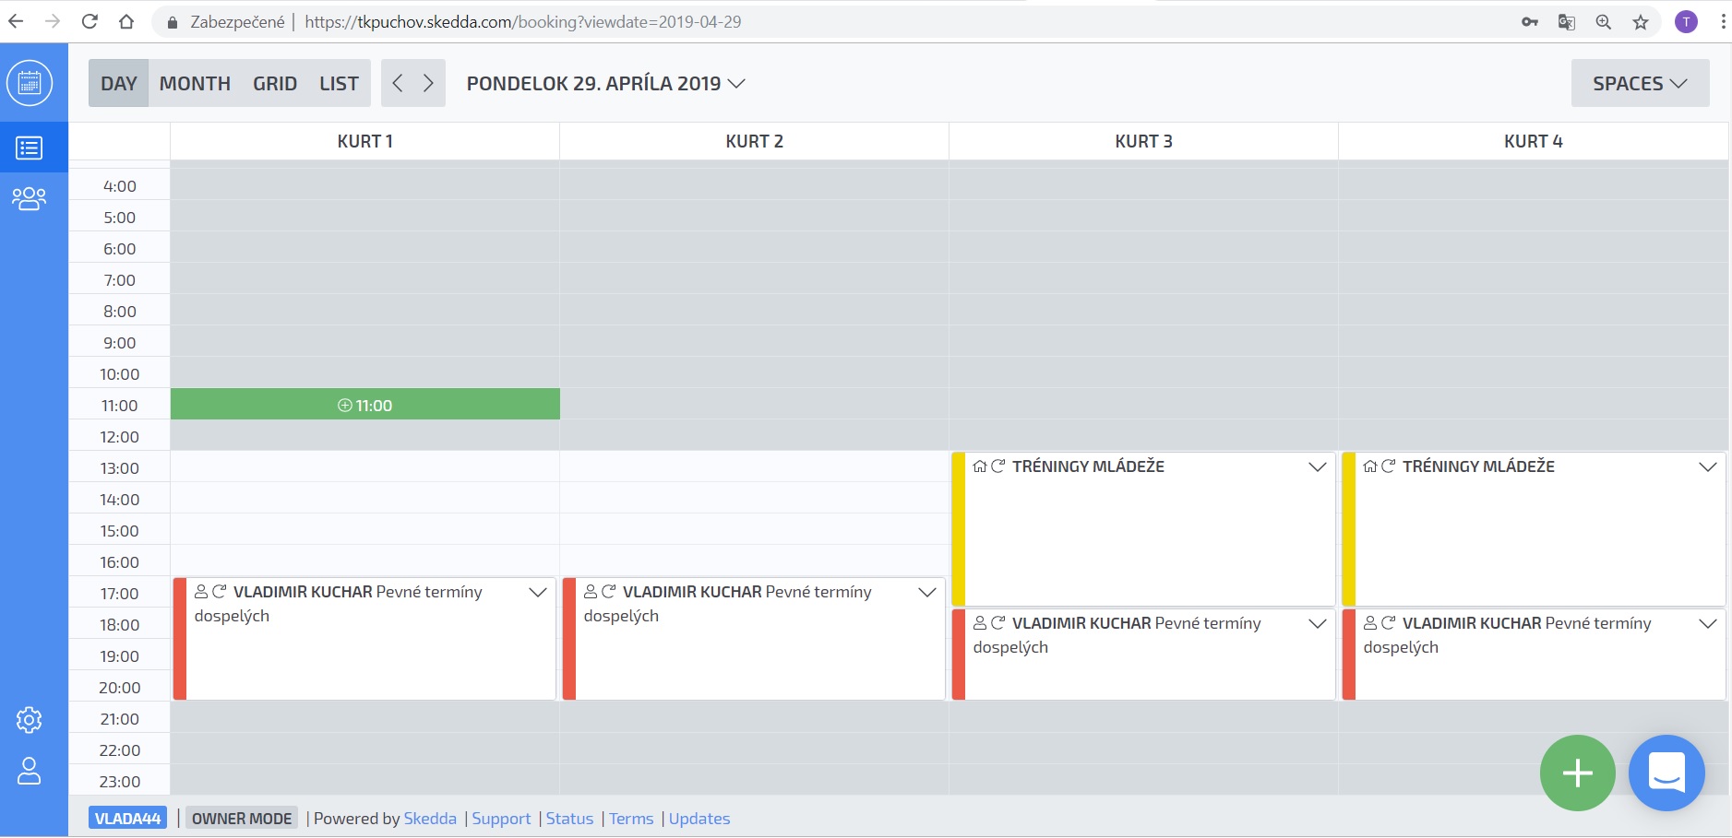Click the KURT 3 column header
1732x838 pixels.
(1144, 141)
